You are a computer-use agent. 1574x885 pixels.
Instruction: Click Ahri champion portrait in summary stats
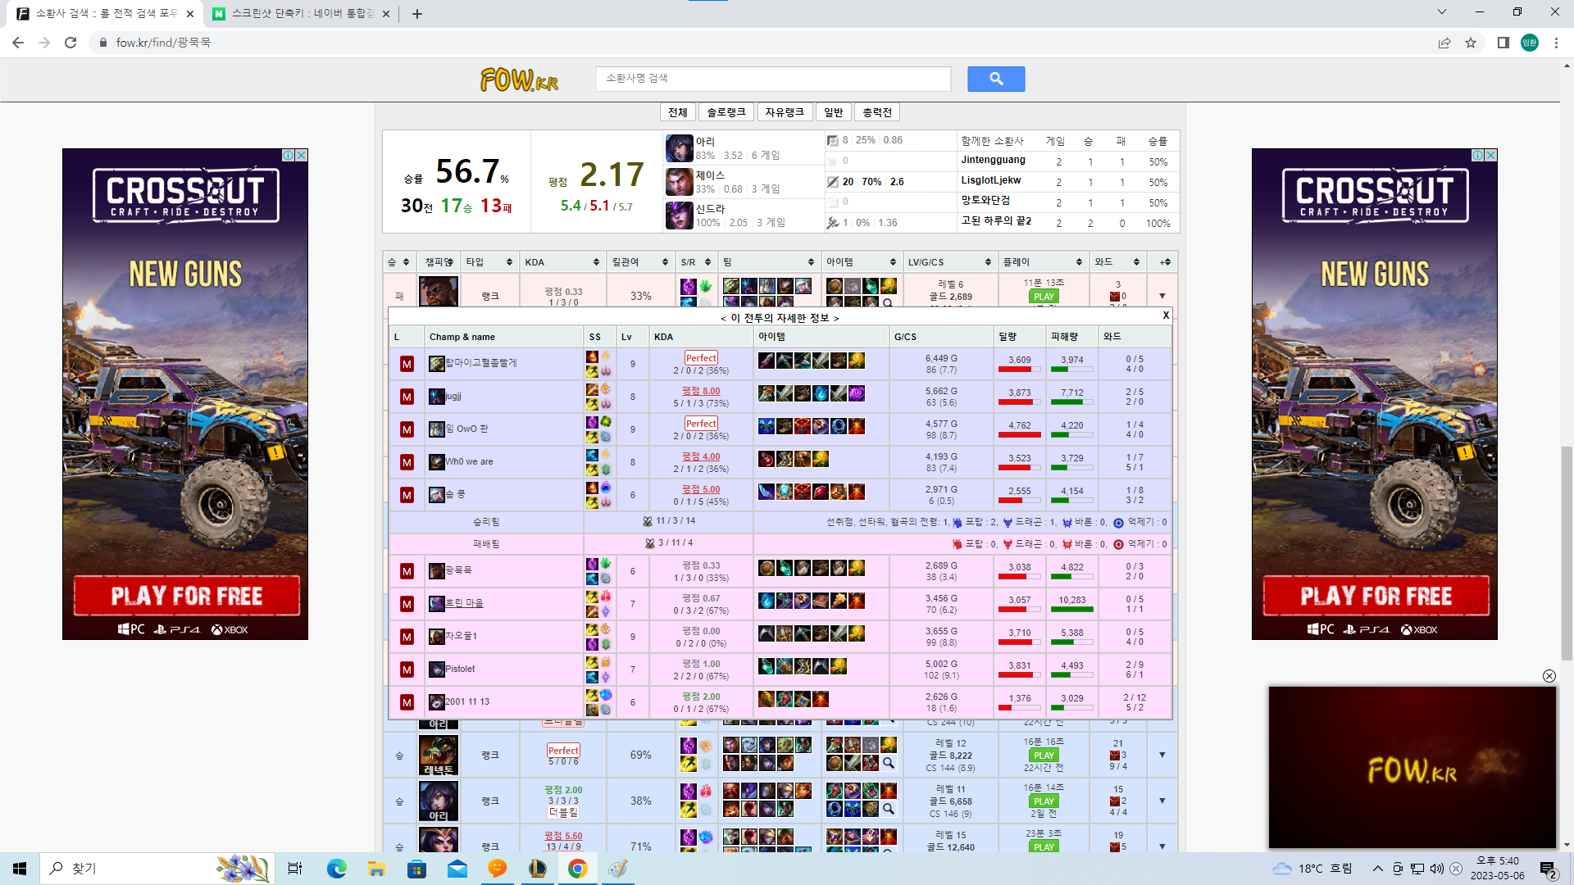pyautogui.click(x=679, y=148)
